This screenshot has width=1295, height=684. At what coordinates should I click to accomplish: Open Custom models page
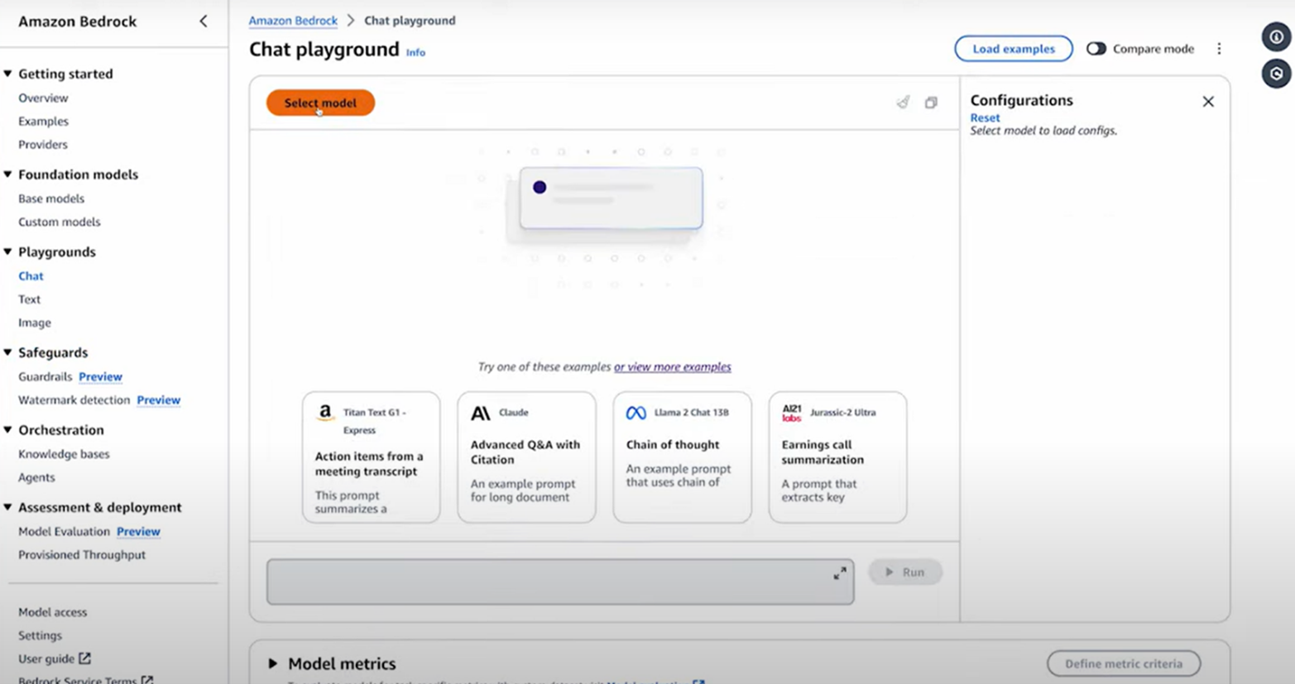click(x=60, y=222)
